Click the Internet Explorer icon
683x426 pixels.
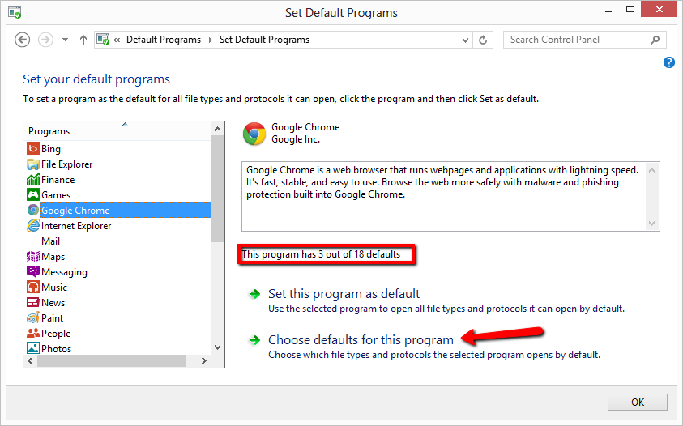[33, 226]
